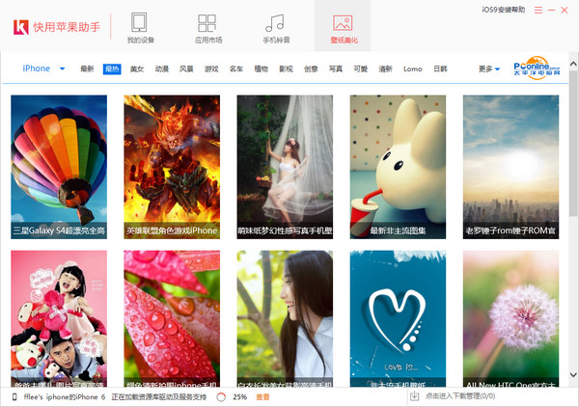Choose the Lomo category tab
The image size is (579, 407).
click(x=412, y=69)
